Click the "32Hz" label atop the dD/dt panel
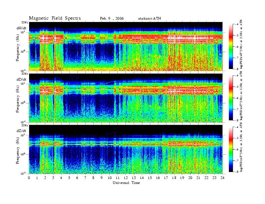The width and height of the screenshot is (265, 204). (x=25, y=74)
